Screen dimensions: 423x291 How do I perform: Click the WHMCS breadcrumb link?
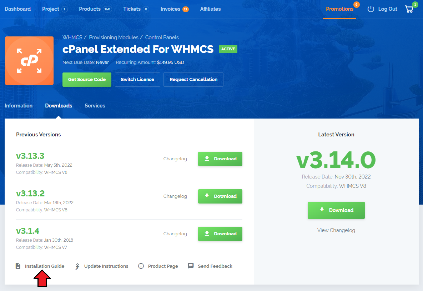pos(72,37)
